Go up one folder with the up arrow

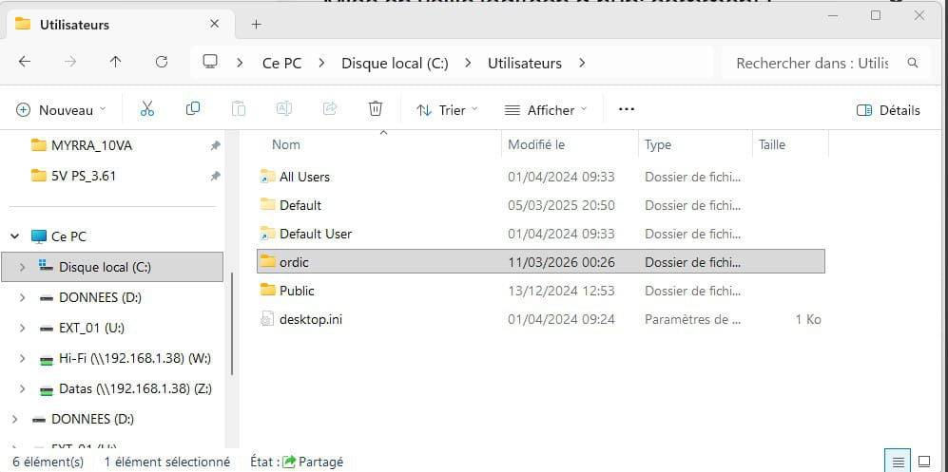(116, 63)
